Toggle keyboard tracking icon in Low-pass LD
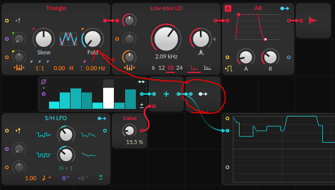Screen dimensions: 335x190 tap(129, 68)
